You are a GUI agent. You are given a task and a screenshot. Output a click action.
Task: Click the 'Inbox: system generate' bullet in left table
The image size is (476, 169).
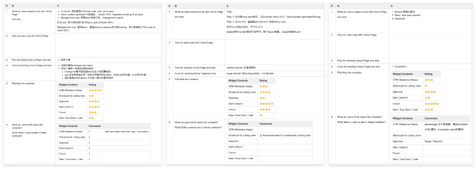pos(102,15)
